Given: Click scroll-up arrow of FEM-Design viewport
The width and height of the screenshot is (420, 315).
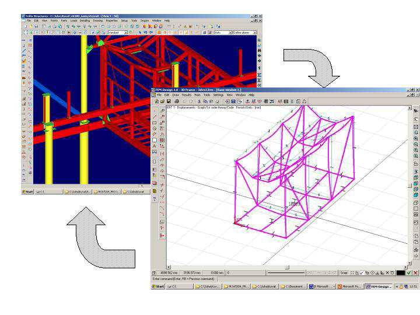Looking at the screenshot, I should [x=409, y=108].
